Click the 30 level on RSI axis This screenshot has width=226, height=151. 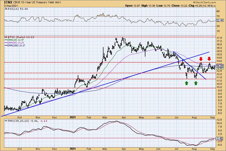(x=218, y=26)
